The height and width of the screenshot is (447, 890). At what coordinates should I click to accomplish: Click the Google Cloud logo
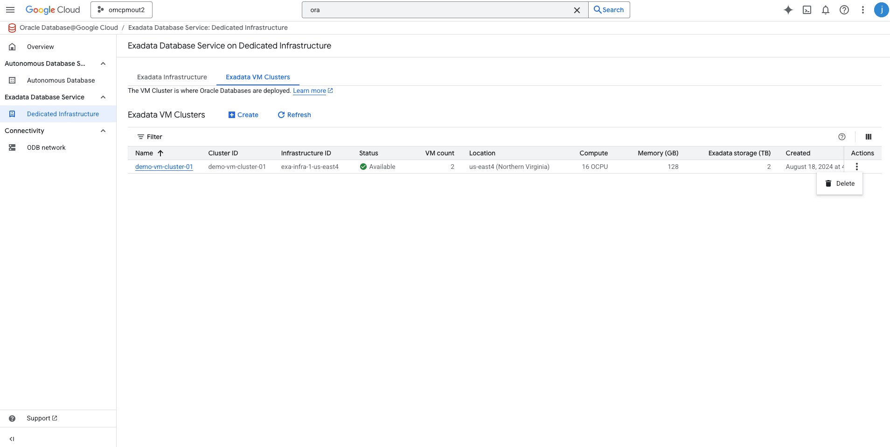[x=53, y=10]
